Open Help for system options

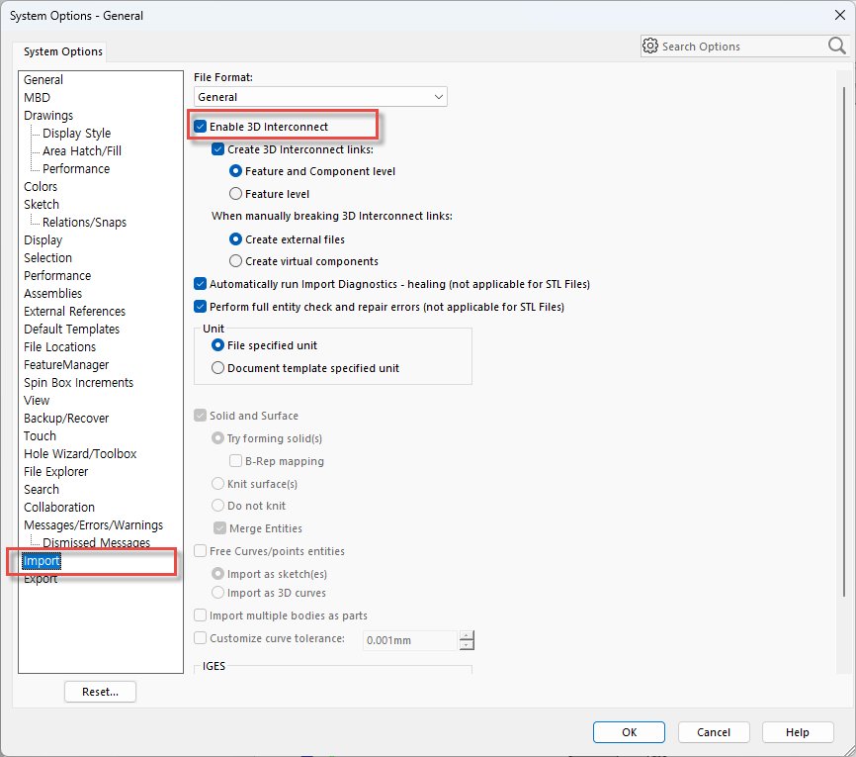pyautogui.click(x=798, y=732)
